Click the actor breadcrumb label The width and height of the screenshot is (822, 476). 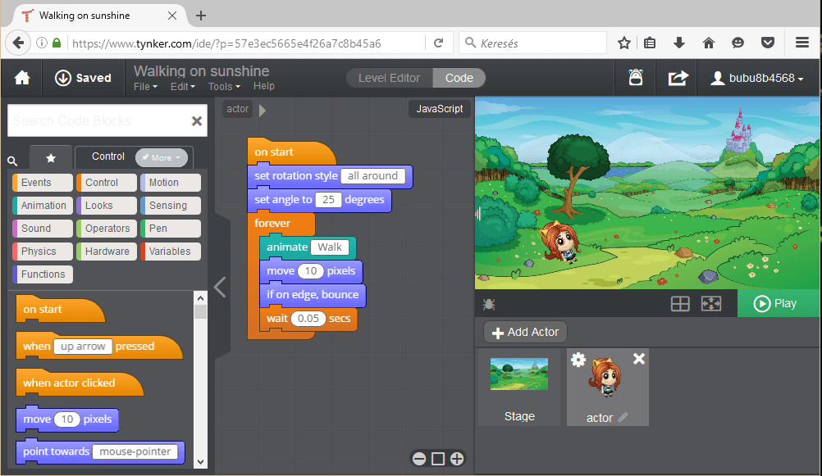pos(237,109)
